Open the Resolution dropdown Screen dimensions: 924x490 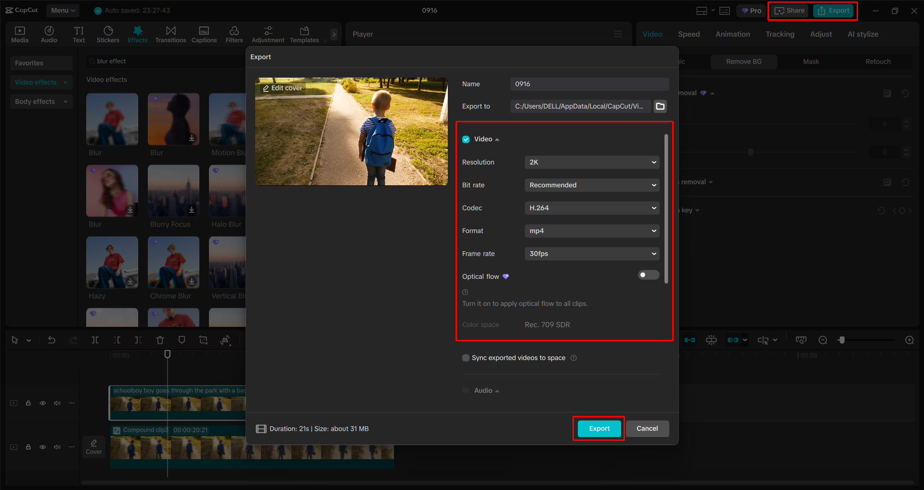pos(591,162)
